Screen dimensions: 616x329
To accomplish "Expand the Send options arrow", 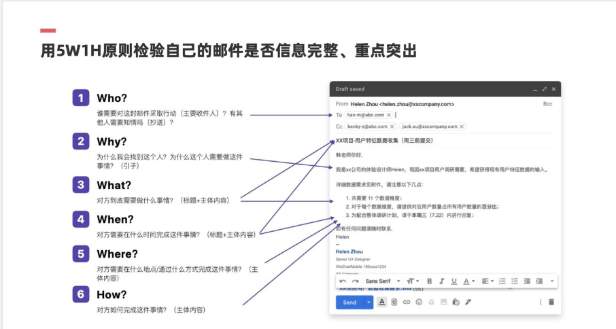I will [x=369, y=302].
